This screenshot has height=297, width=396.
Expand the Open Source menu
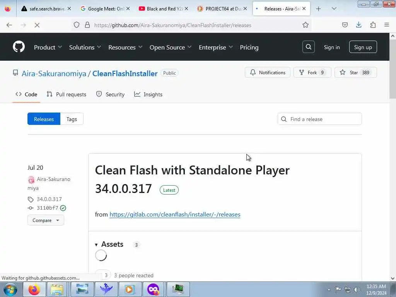(x=171, y=47)
